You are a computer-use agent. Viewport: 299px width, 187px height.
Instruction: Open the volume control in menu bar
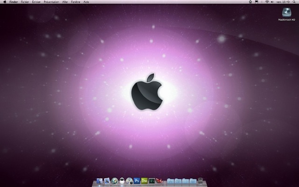pyautogui.click(x=272, y=2)
